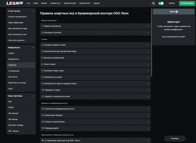
Task: Click the coupon count badge icon
Action: pos(177,12)
